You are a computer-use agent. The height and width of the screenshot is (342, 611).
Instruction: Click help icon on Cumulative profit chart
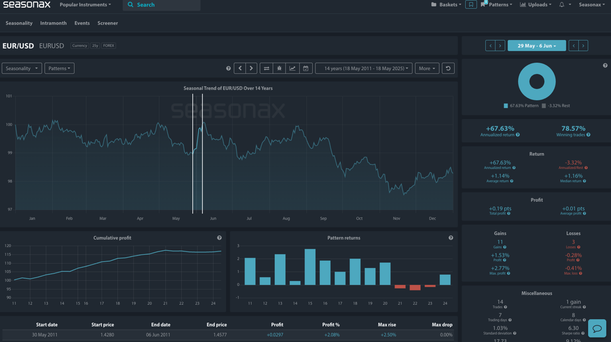tap(219, 237)
